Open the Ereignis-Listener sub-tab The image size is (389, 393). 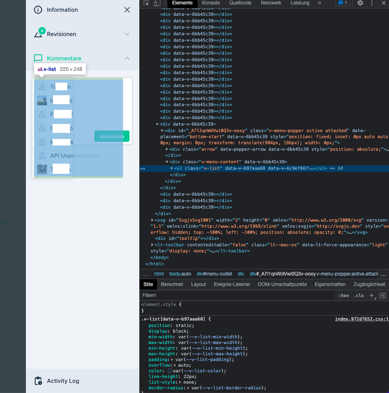232,284
